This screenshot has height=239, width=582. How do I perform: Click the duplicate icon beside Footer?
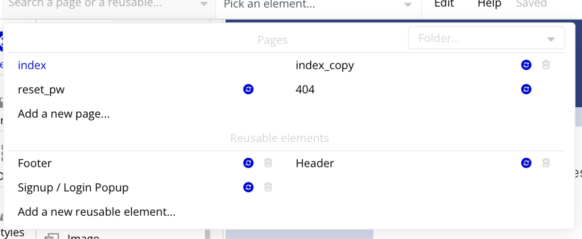pyautogui.click(x=248, y=163)
